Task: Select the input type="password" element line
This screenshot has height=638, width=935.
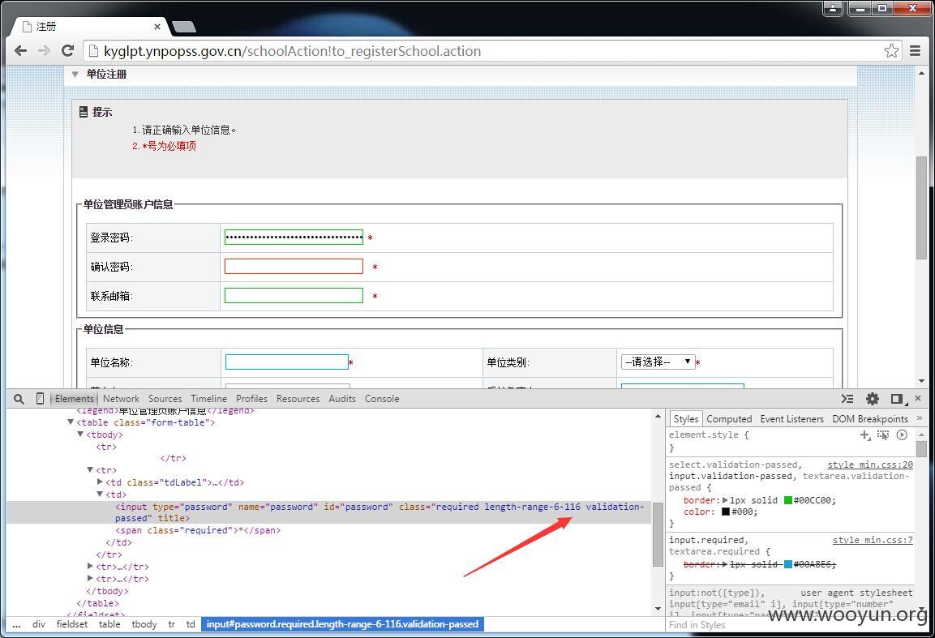Action: tap(328, 512)
